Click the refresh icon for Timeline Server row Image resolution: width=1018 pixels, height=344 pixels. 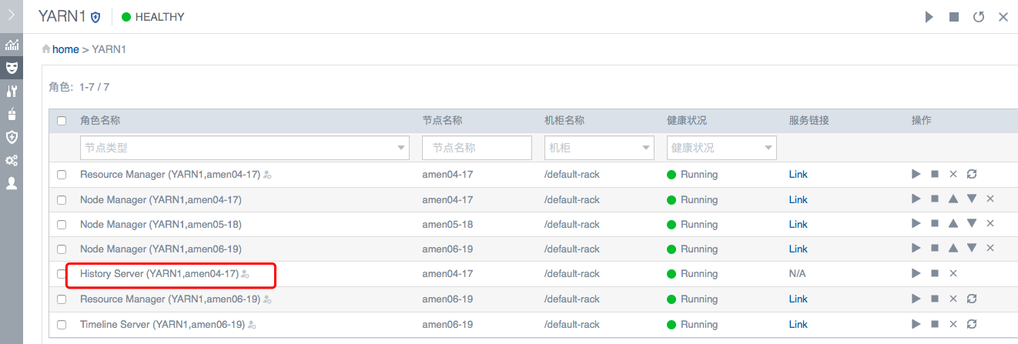tap(972, 324)
